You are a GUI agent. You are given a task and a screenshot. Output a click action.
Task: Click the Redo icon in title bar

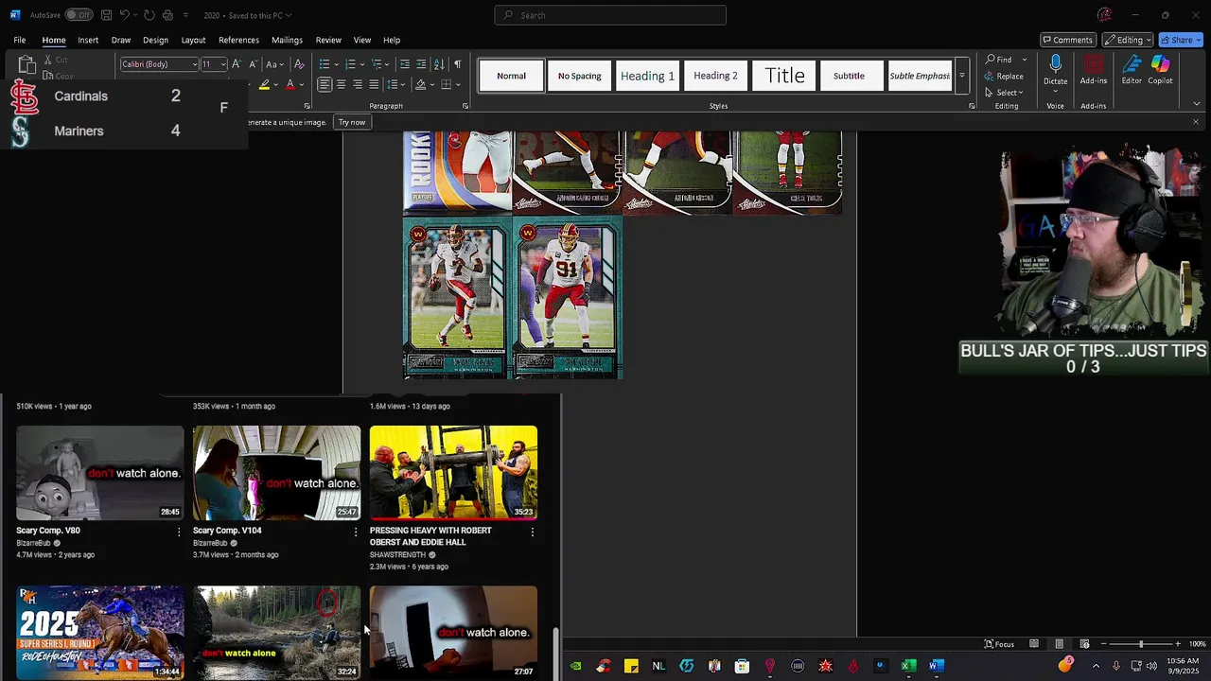coord(149,15)
